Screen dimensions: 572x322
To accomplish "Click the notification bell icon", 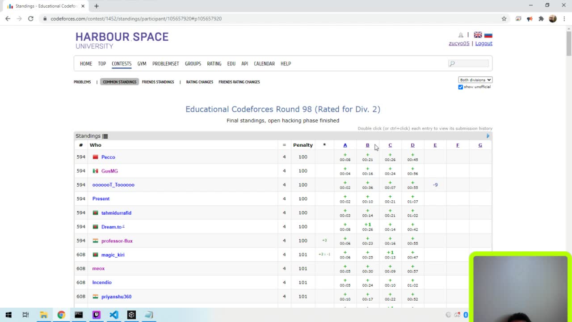I will [461, 35].
